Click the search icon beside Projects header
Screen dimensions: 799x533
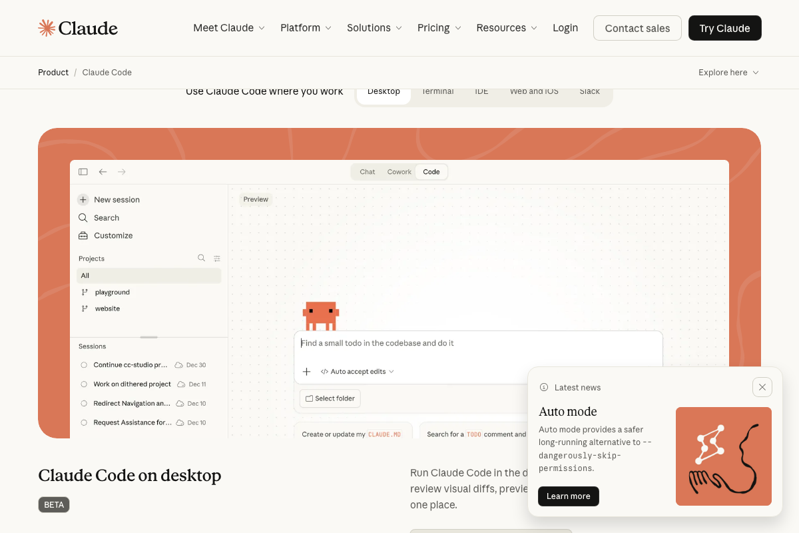click(201, 258)
